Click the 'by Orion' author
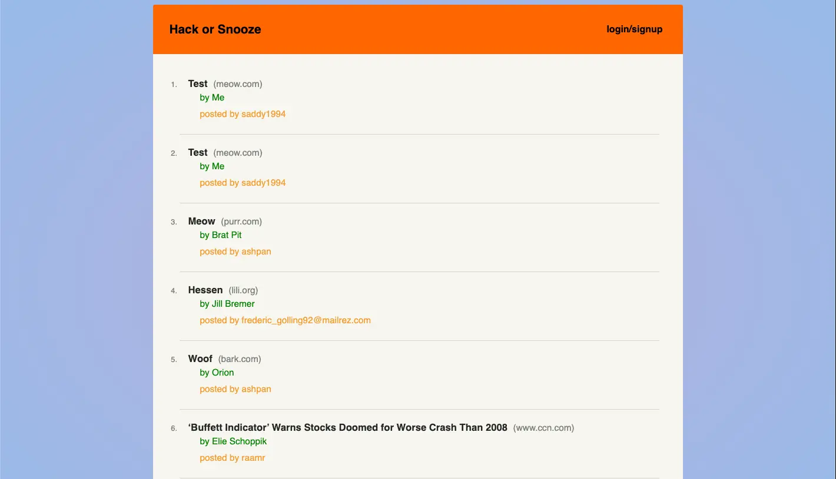Screen dimensions: 836x479 [x=217, y=373]
